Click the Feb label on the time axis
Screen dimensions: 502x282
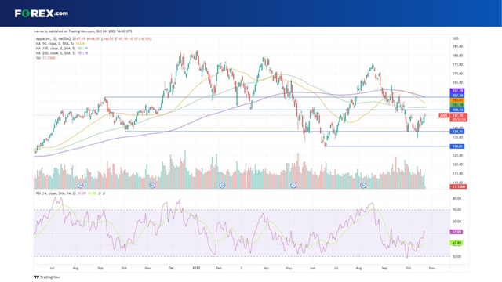(219, 268)
